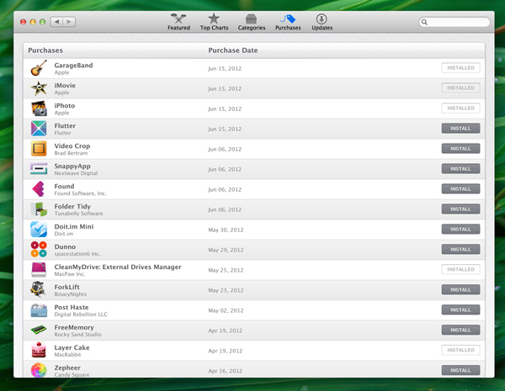The image size is (505, 391).
Task: Click the SnappyApp icon
Action: pyautogui.click(x=39, y=169)
